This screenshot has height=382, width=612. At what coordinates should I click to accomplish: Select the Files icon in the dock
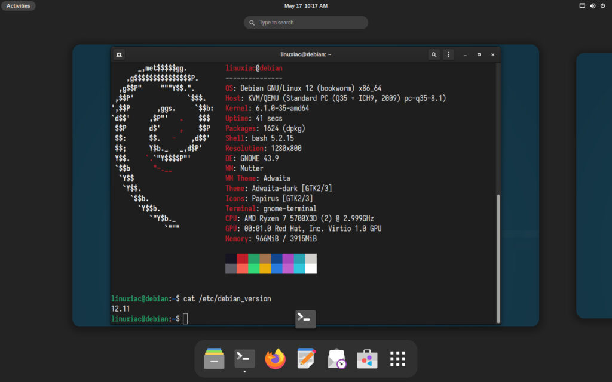click(x=214, y=359)
